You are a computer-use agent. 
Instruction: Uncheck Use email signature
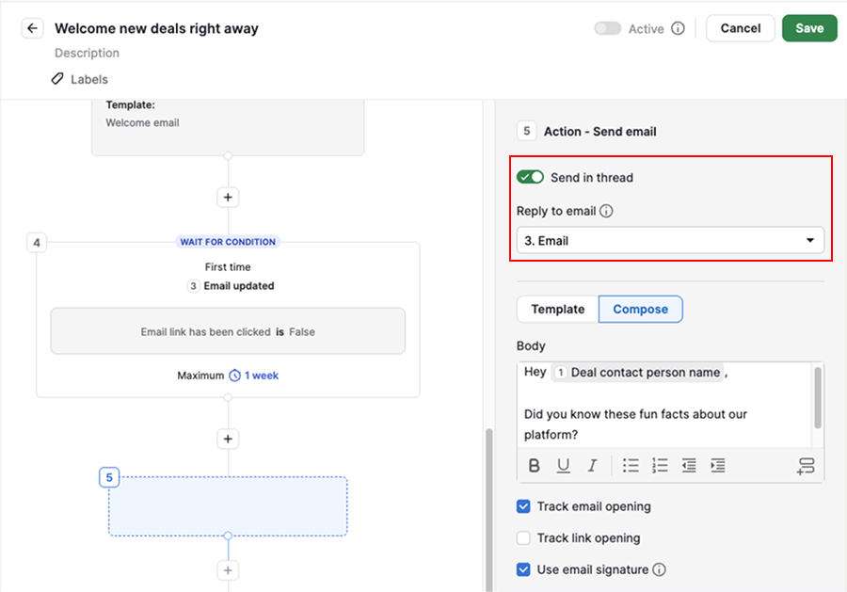click(523, 569)
